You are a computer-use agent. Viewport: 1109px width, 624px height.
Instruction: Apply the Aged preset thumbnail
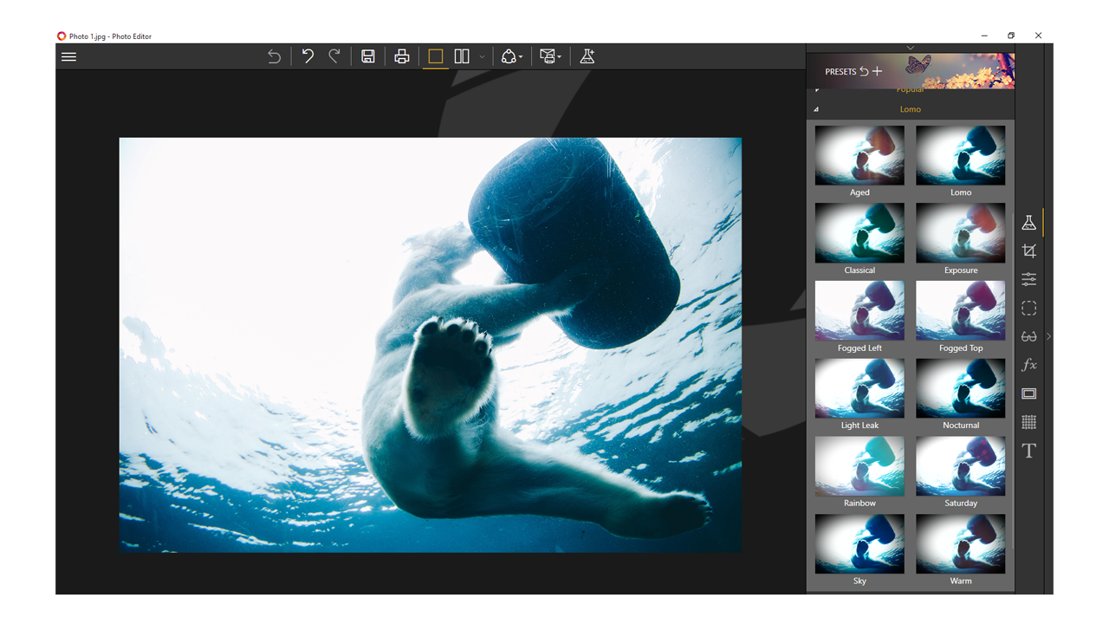tap(859, 156)
